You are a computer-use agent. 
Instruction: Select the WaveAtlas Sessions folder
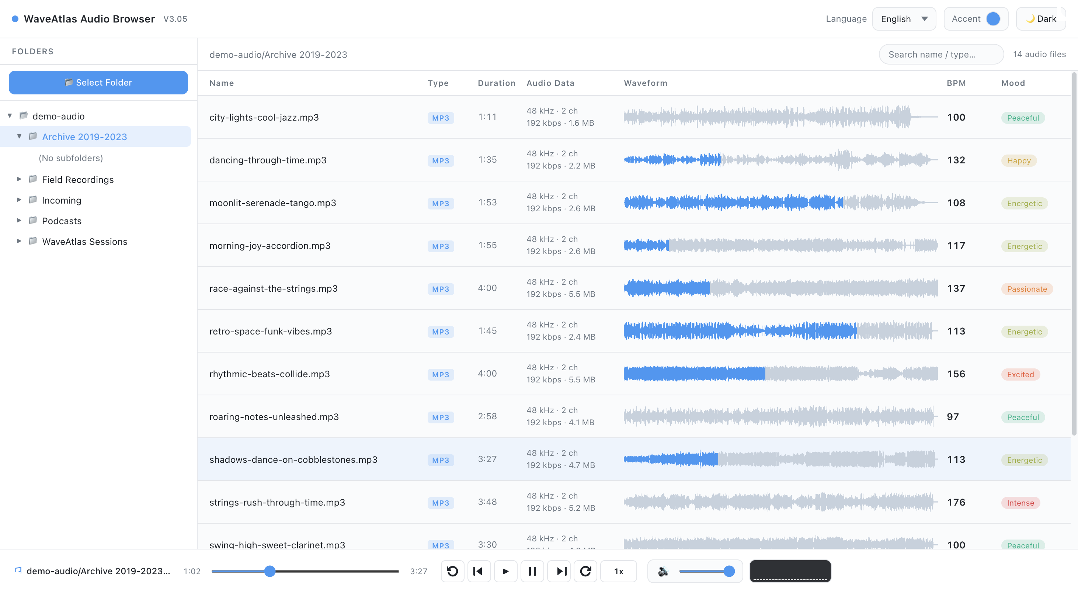[x=84, y=242]
